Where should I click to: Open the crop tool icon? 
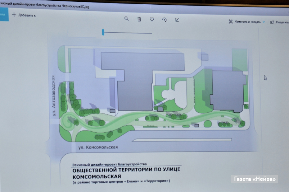coord(177,20)
